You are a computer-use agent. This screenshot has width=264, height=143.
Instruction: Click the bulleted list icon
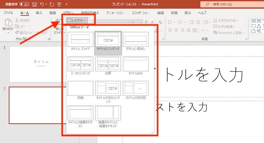click(170, 22)
